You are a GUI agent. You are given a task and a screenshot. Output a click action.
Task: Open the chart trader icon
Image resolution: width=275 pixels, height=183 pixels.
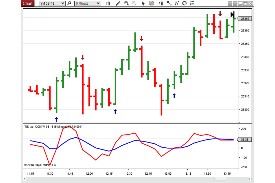pos(161,3)
